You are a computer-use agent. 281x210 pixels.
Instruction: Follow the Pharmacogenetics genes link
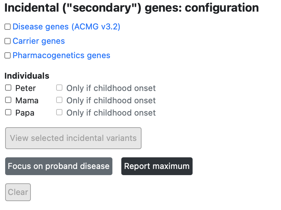[61, 55]
